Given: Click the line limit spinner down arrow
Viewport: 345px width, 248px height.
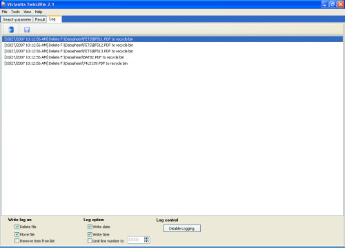Looking at the screenshot, I should pos(146,241).
